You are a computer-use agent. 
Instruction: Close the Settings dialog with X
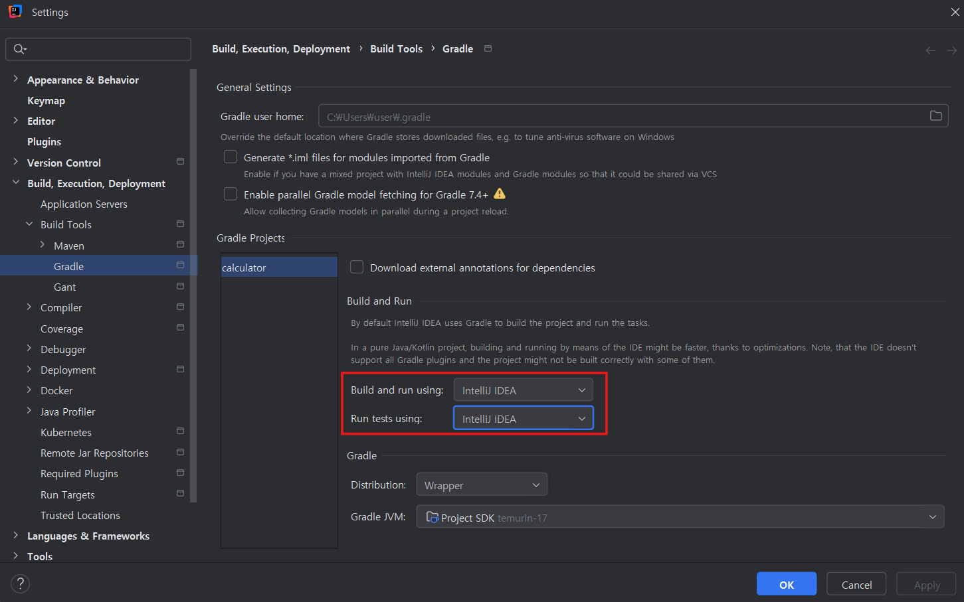[955, 12]
